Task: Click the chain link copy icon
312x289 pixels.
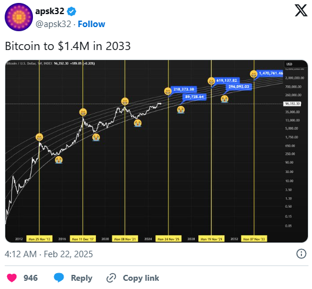Action: pos(111,278)
